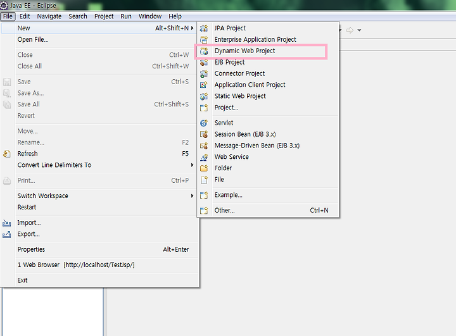Click the Connector Project icon
The width and height of the screenshot is (456, 336).
point(204,73)
